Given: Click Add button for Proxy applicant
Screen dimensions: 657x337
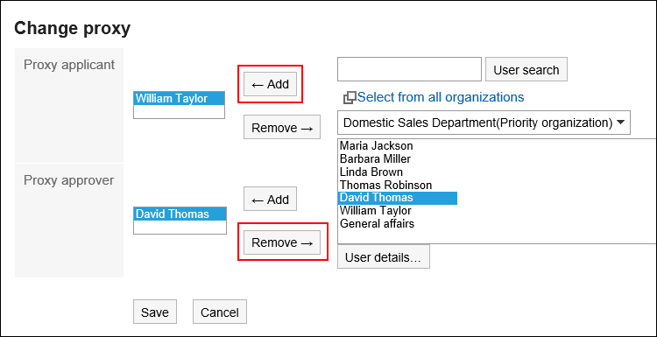Looking at the screenshot, I should coord(271,84).
